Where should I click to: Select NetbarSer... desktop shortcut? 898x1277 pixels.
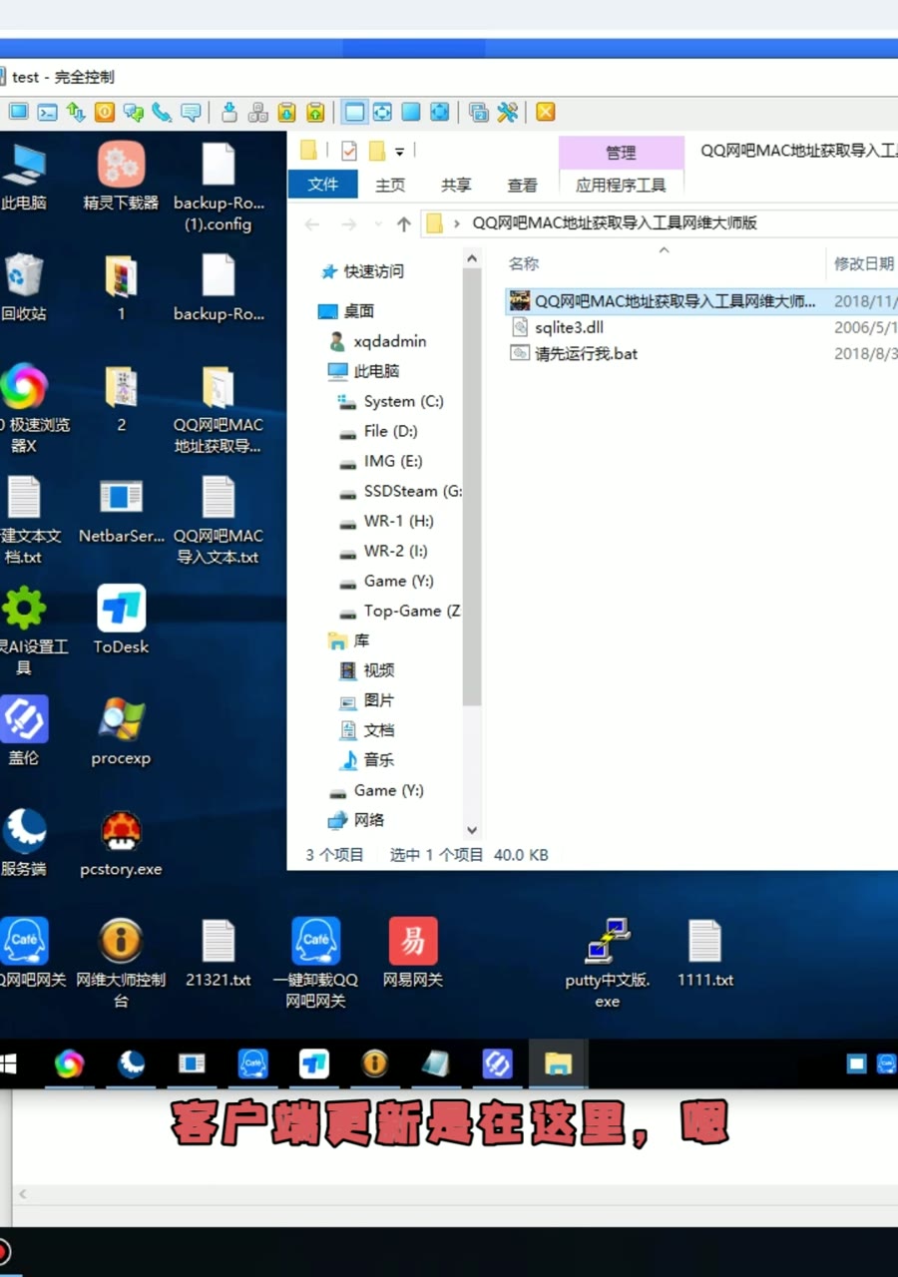click(121, 510)
